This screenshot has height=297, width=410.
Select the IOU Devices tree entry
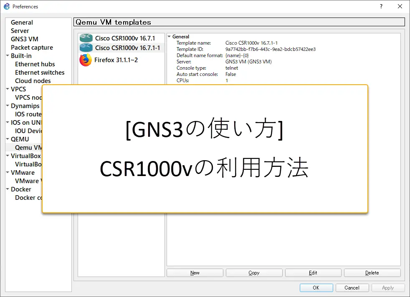tap(28, 131)
